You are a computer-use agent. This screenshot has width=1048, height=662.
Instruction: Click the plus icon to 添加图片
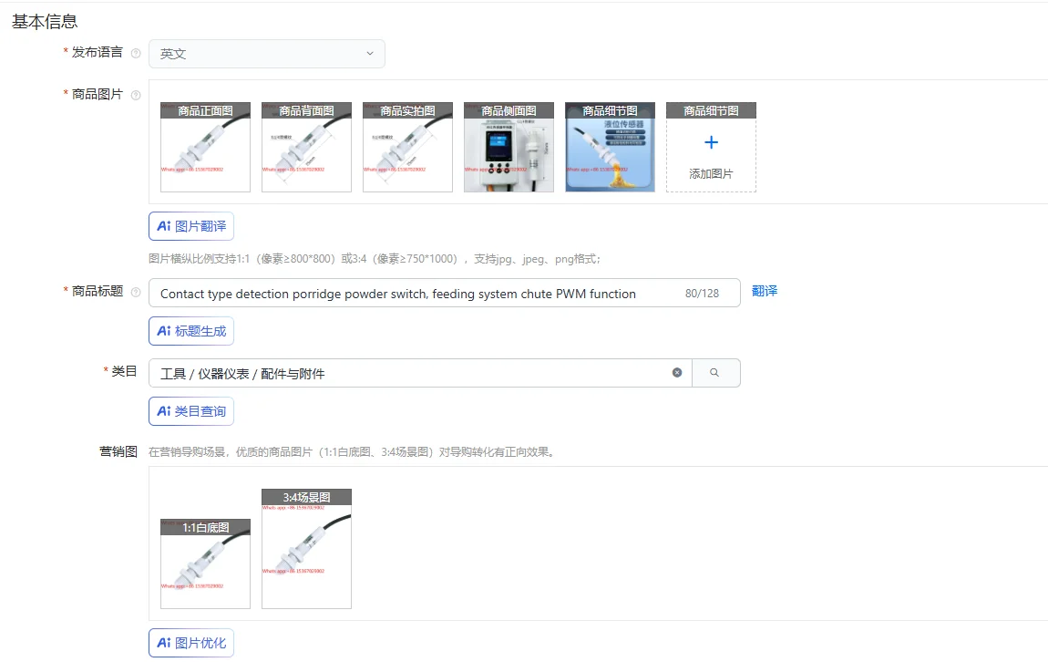pos(711,142)
